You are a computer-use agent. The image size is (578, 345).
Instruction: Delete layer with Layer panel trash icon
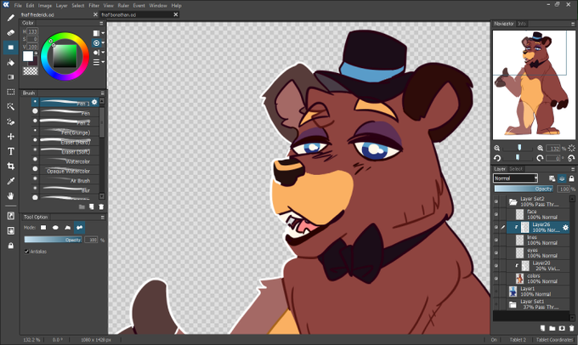coord(571,328)
